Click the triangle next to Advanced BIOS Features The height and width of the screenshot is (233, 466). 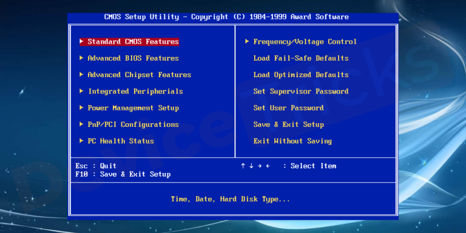tap(81, 58)
